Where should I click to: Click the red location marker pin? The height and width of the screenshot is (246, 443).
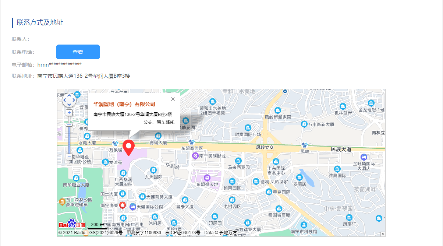[129, 148]
